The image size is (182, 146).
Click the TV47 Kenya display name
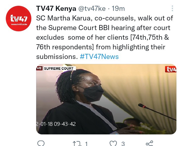[x=56, y=9]
